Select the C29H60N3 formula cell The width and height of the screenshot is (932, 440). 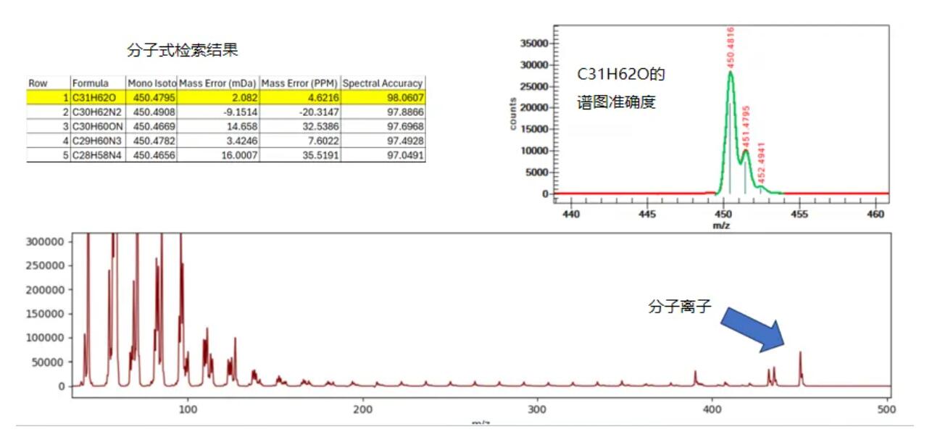pyautogui.click(x=98, y=141)
